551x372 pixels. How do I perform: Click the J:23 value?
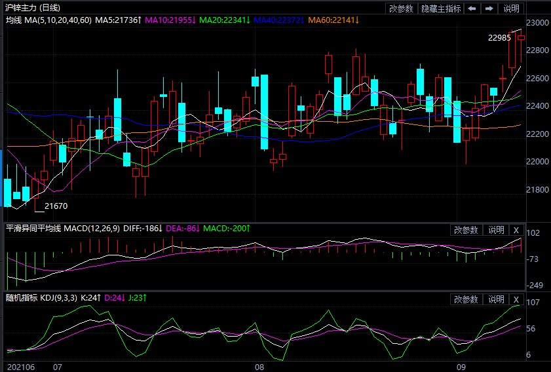pos(137,298)
